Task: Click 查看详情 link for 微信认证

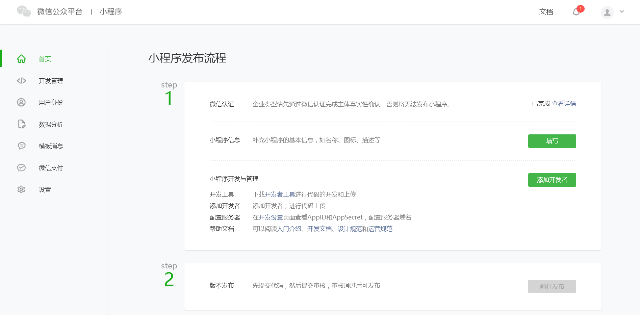Action: tap(564, 104)
